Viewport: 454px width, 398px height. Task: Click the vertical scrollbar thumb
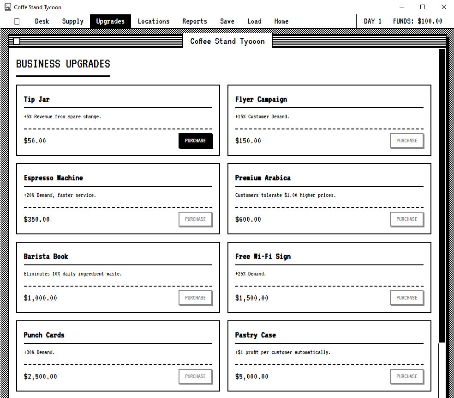pyautogui.click(x=442, y=196)
